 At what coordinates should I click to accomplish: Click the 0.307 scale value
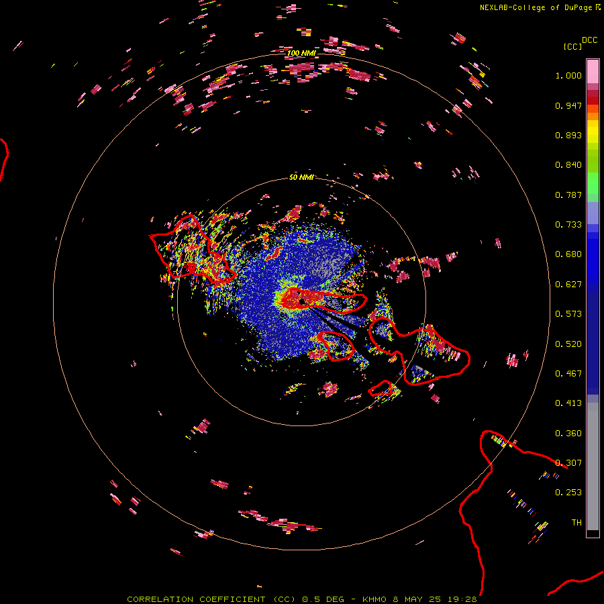point(568,463)
